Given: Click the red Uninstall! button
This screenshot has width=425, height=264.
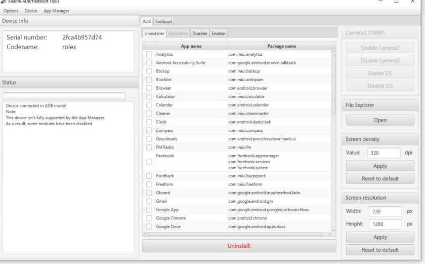Looking at the screenshot, I should 239,246.
